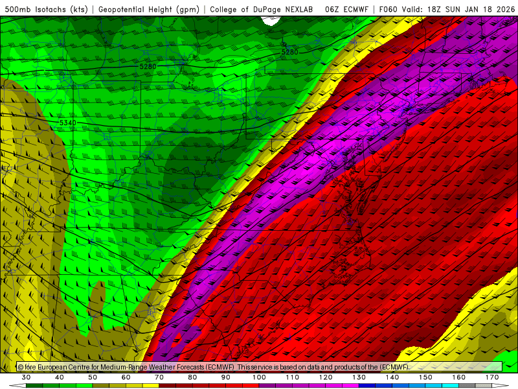
Task: Click the 5280 contour label below the white patch
Action: click(289, 52)
